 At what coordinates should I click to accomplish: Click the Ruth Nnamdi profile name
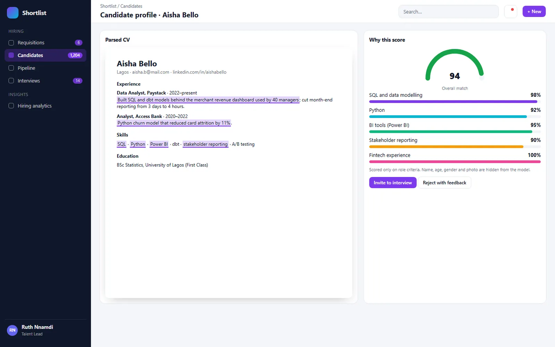[x=37, y=327]
